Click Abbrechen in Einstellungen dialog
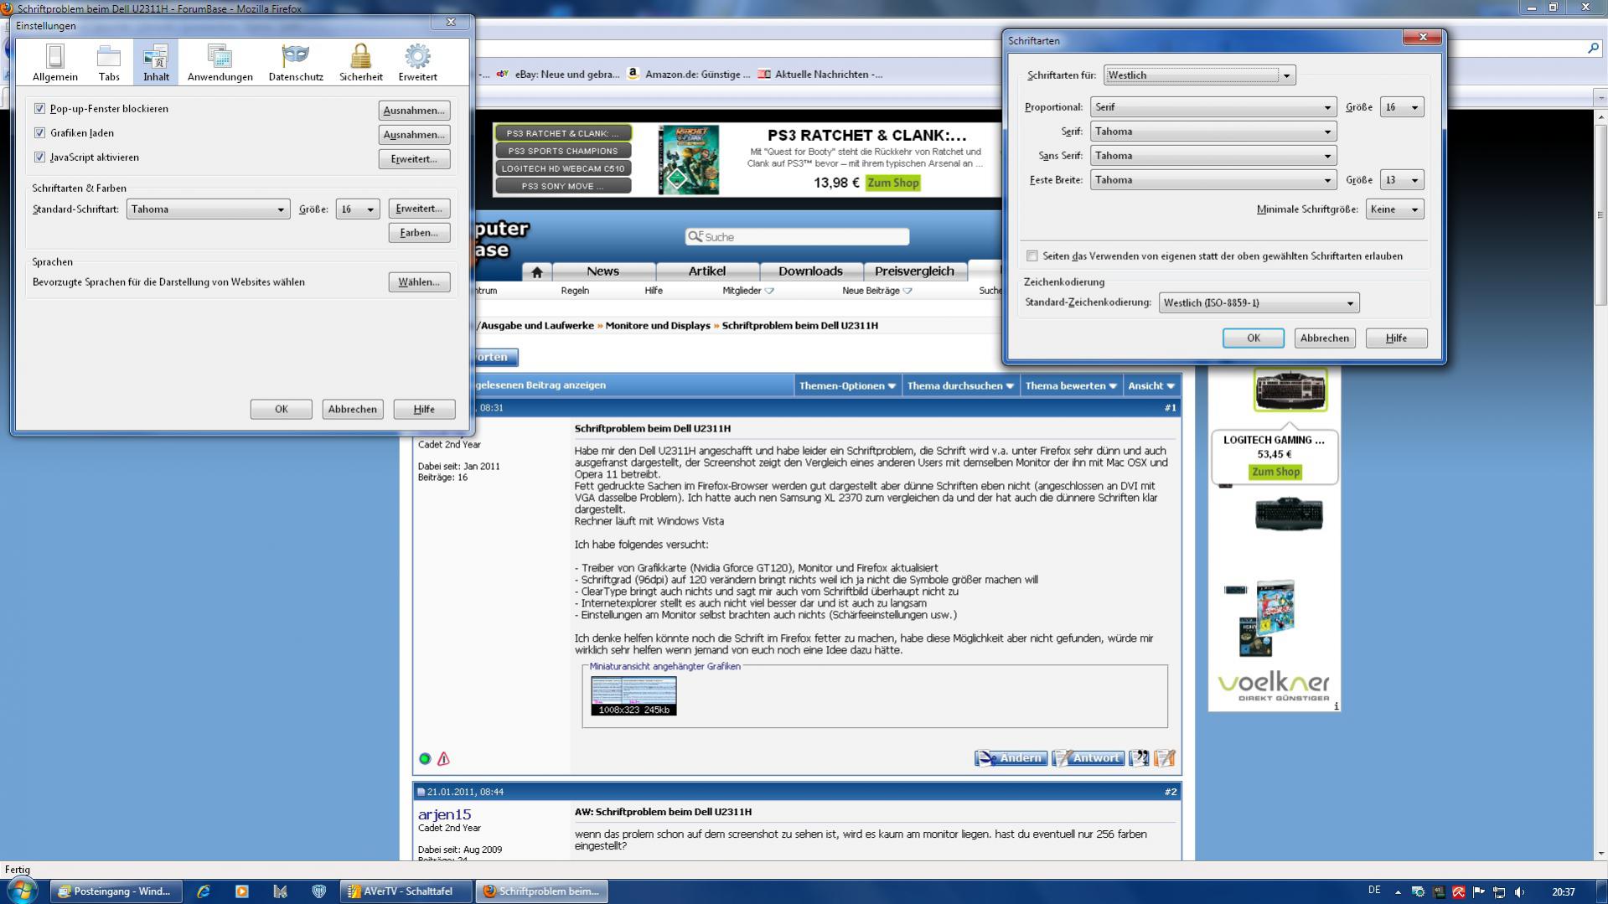Screen dimensions: 1608x904 [352, 410]
